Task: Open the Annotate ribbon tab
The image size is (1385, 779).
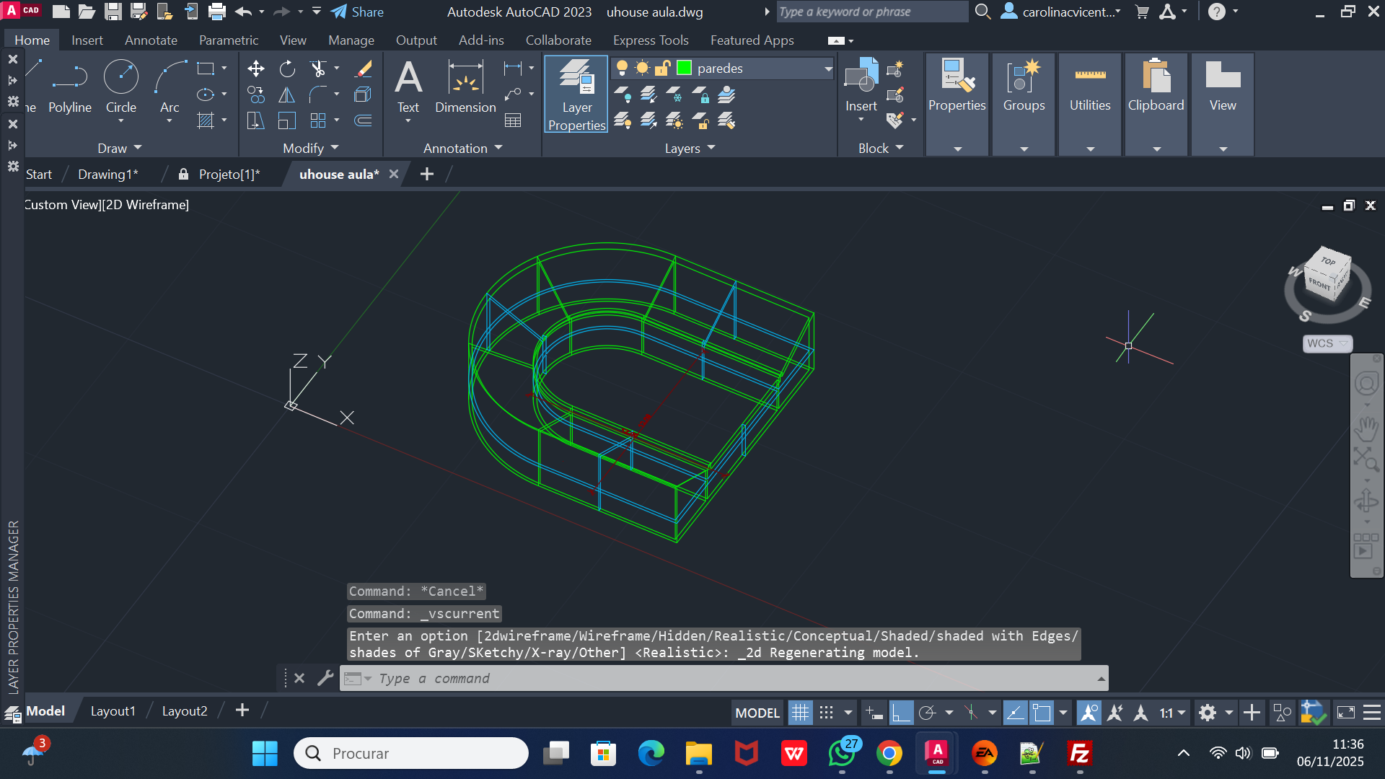Action: tap(151, 40)
